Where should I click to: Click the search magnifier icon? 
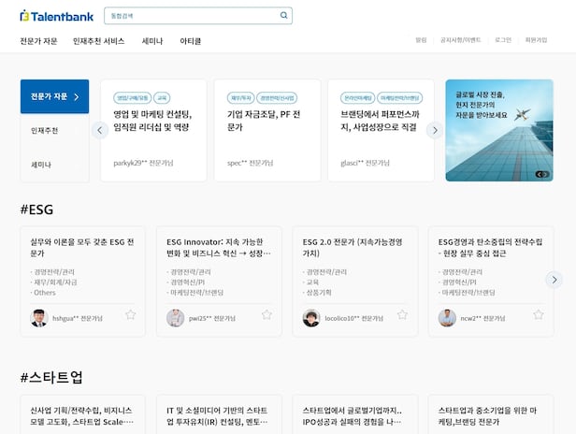coord(283,16)
